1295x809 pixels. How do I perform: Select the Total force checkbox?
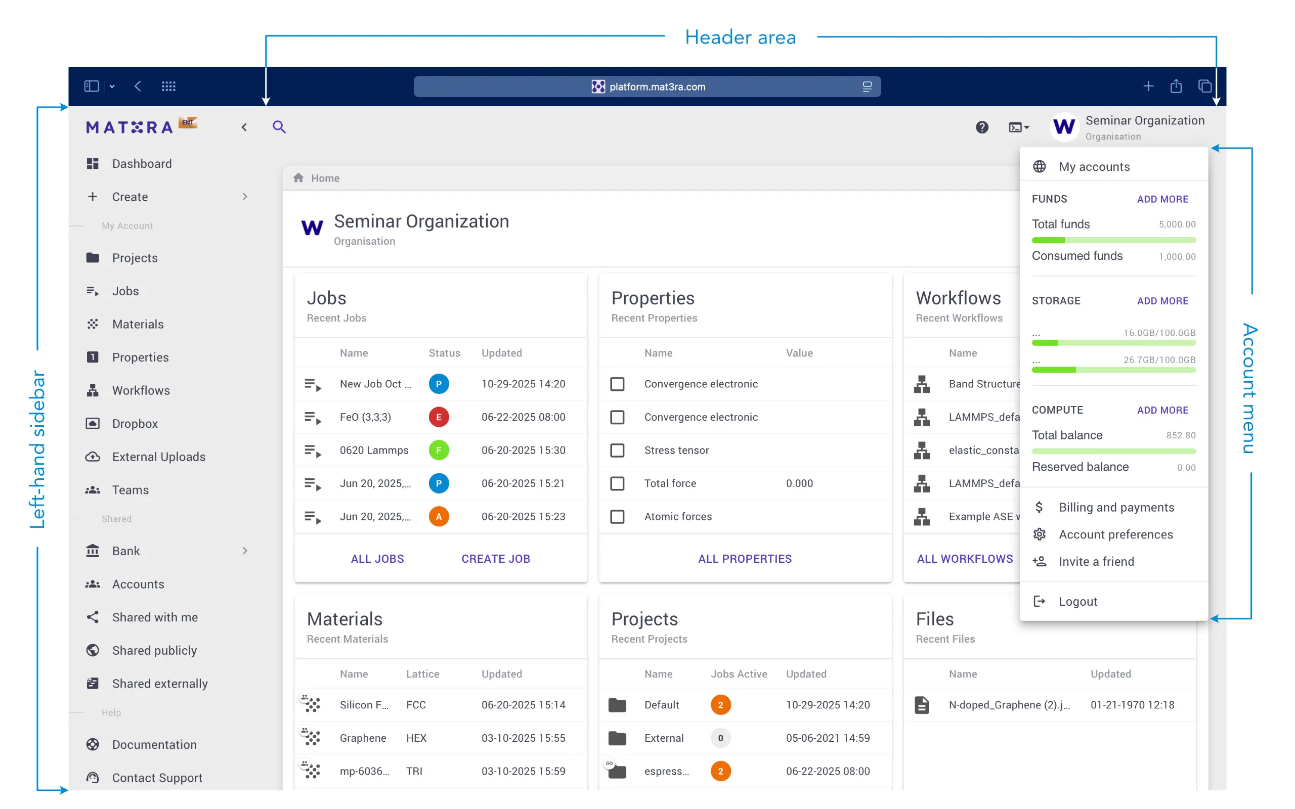[618, 483]
